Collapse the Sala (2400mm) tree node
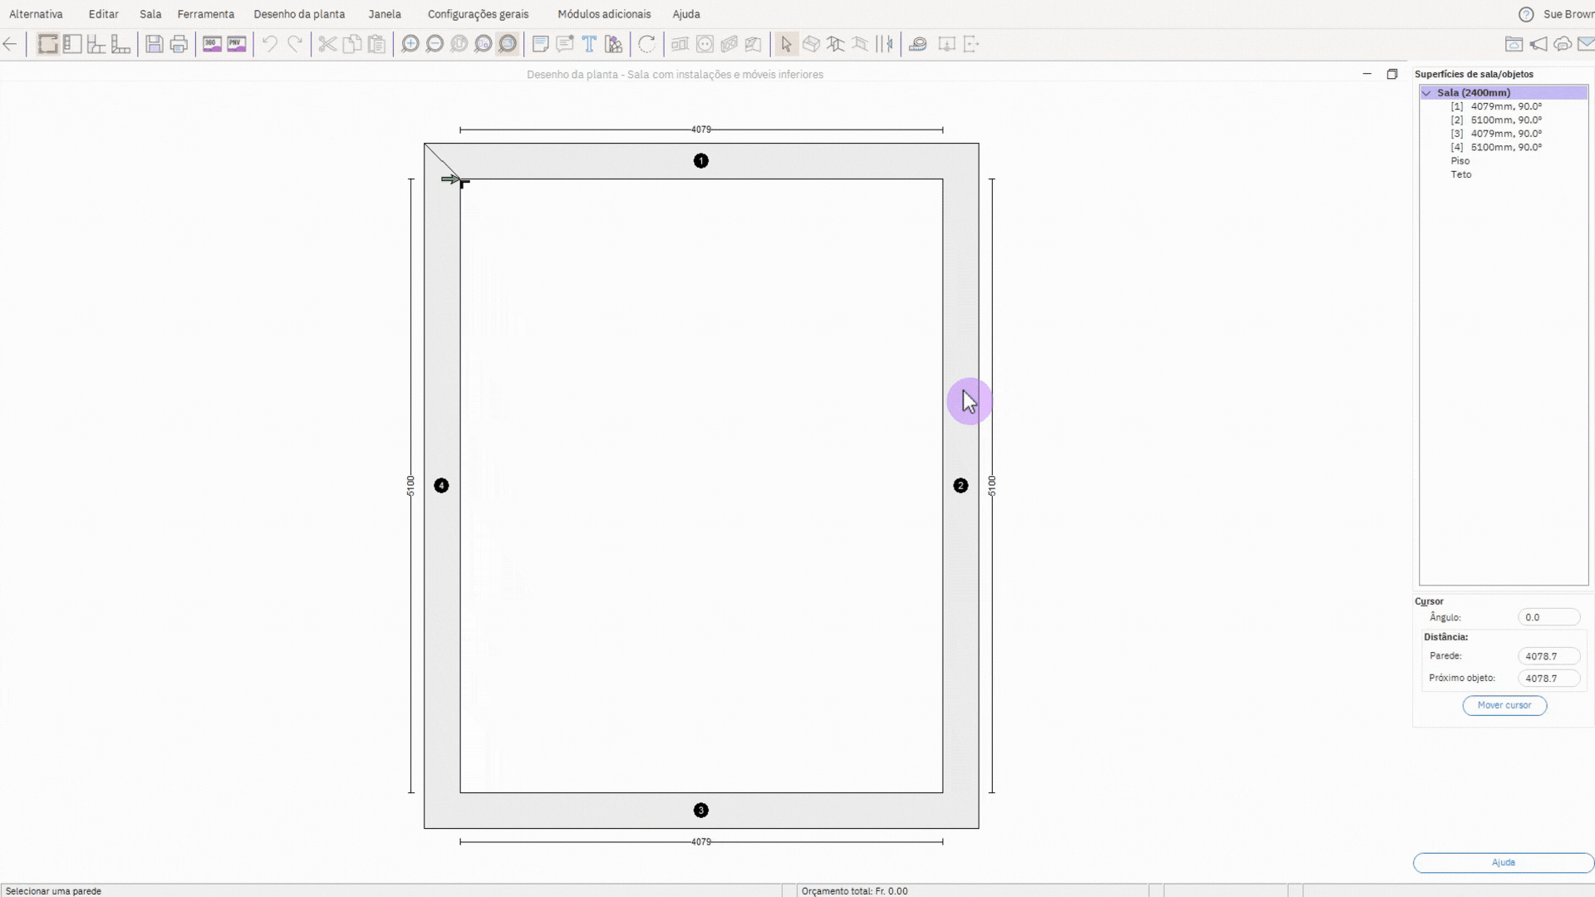The height and width of the screenshot is (897, 1595). (1426, 93)
